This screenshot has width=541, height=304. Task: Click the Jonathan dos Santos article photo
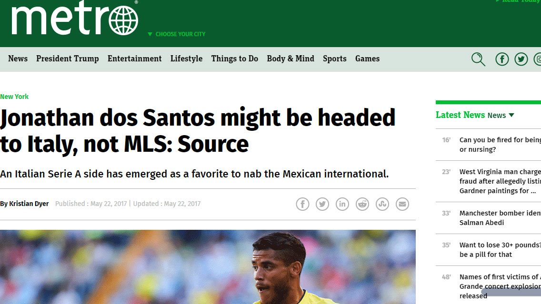208,267
